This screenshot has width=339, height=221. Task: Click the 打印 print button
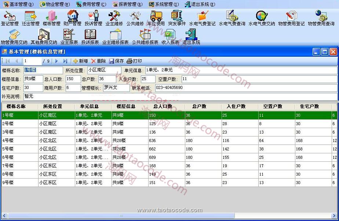point(134,61)
